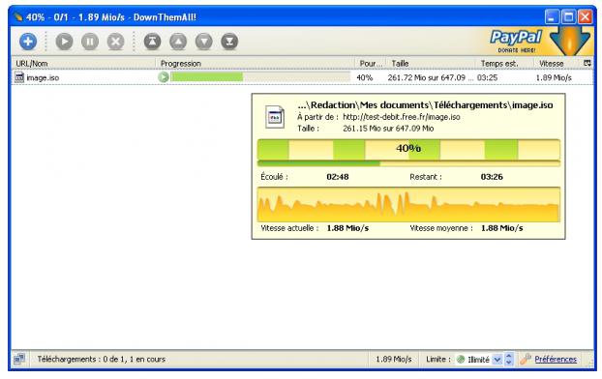Click 1.89 Mio/s speed cell in row
Viewport: 602px width, 379px height.
click(x=554, y=77)
